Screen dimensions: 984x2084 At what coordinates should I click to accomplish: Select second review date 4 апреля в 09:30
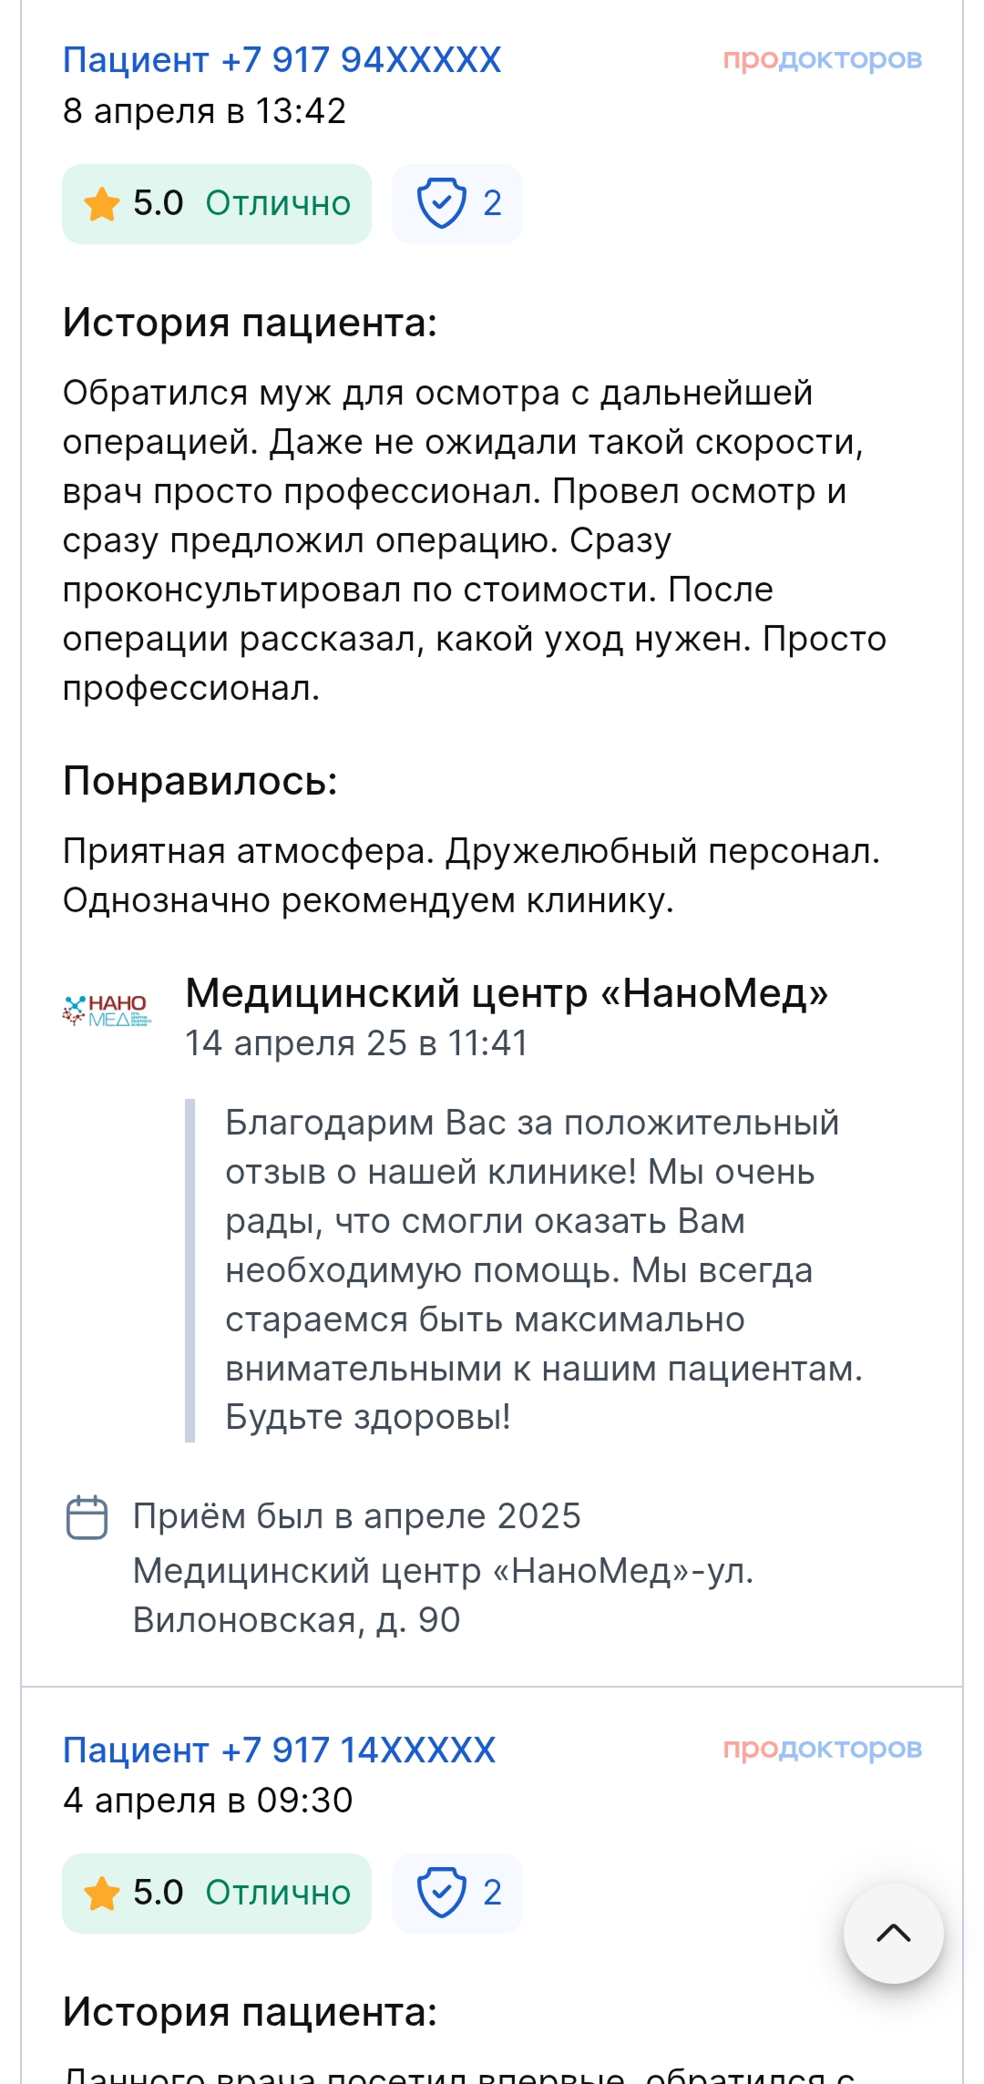point(208,1800)
